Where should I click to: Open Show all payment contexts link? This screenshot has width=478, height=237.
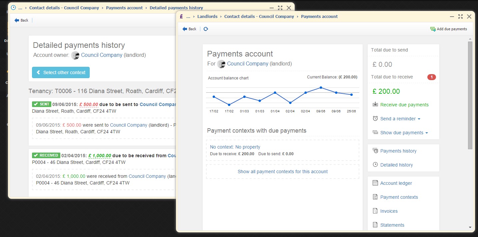tap(282, 172)
